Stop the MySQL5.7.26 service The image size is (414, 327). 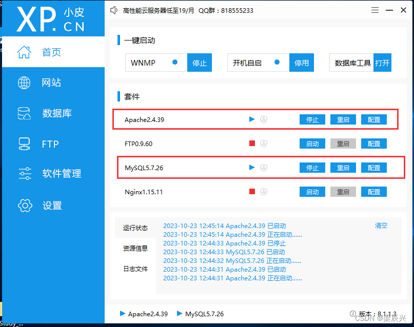[312, 168]
